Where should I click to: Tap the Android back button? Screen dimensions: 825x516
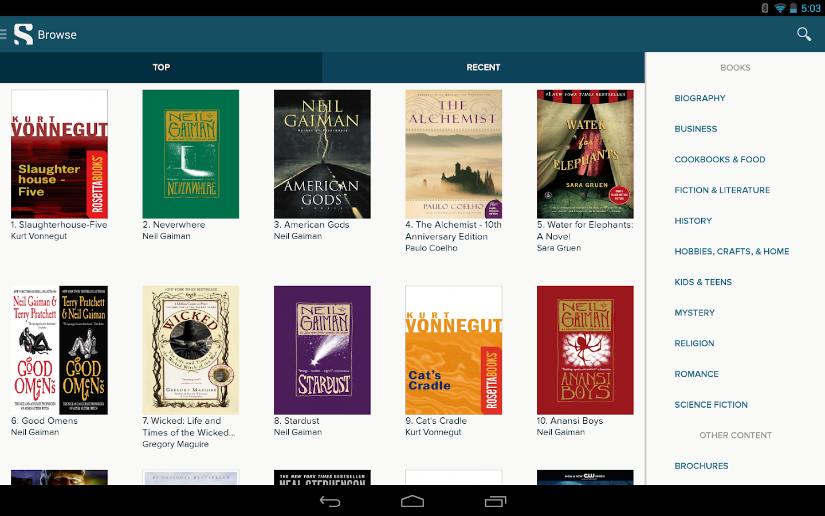tap(330, 502)
